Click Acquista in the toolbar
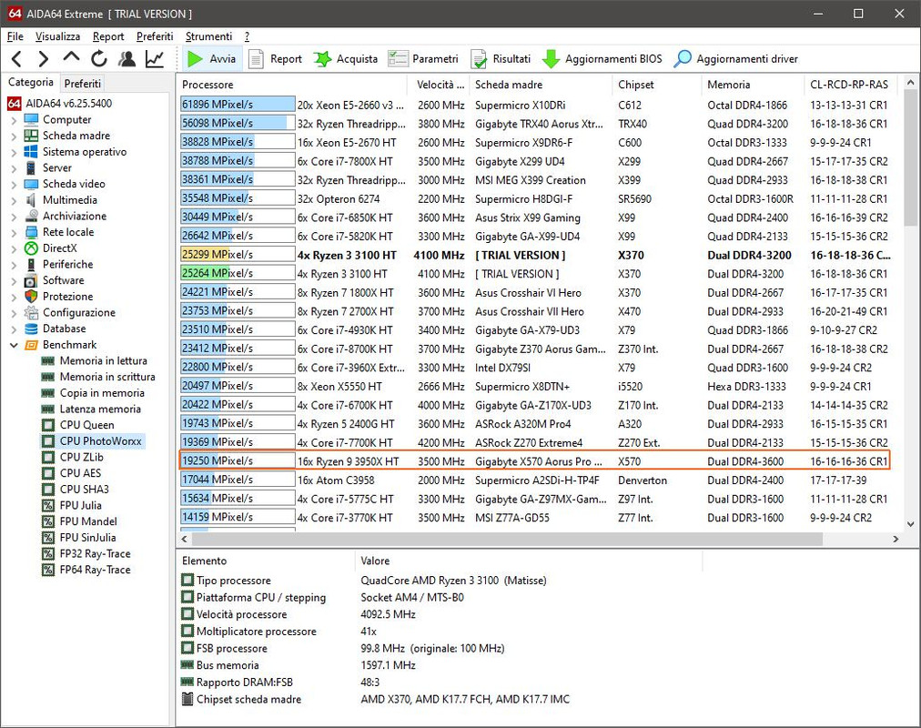 346,59
